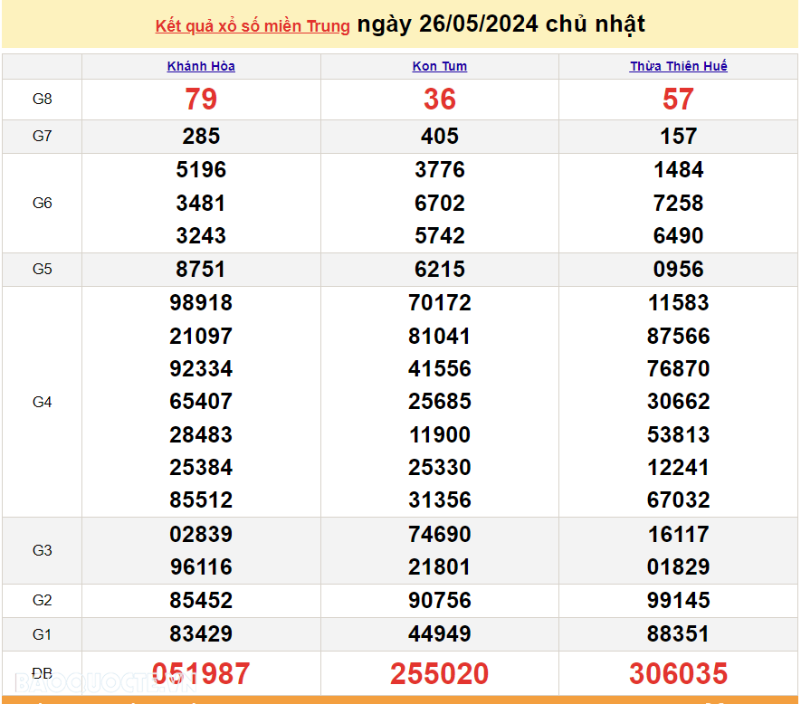Click the ĐB special prize row label

pyautogui.click(x=43, y=673)
